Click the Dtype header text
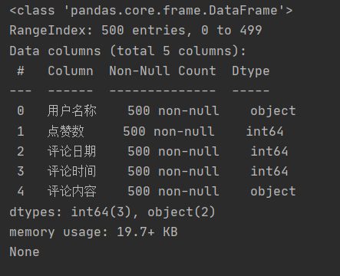 251,71
